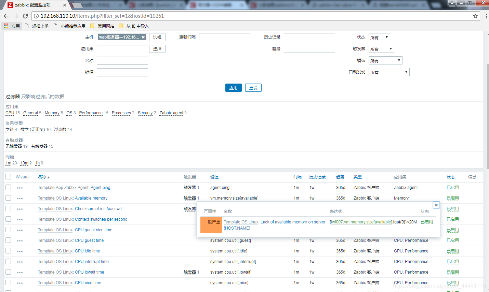Open wizard menu for Available memory row
The image size is (489, 292).
20,198
